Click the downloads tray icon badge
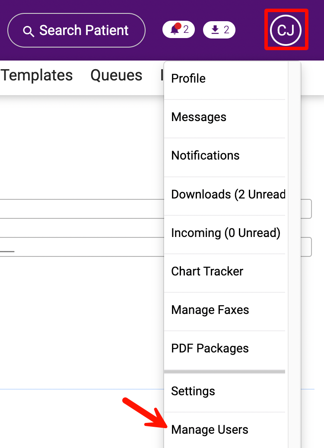Screen dimensions: 324x448 tap(219, 30)
